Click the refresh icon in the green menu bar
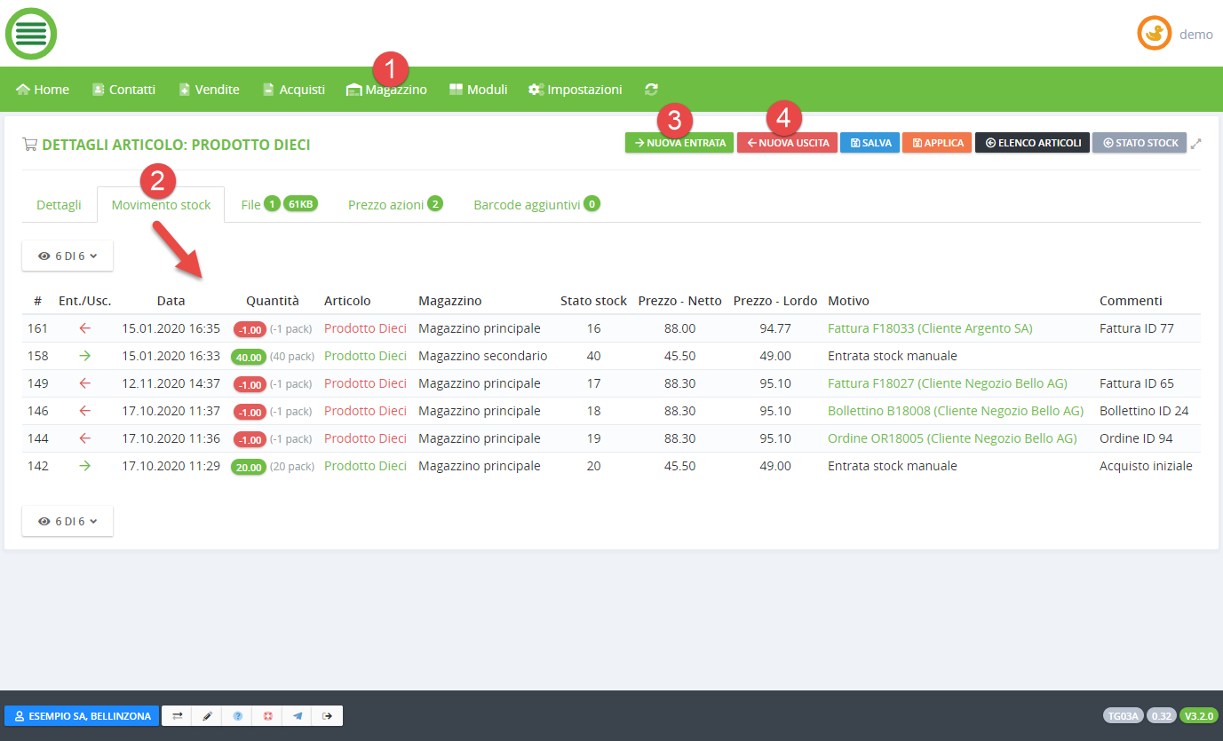 652,90
